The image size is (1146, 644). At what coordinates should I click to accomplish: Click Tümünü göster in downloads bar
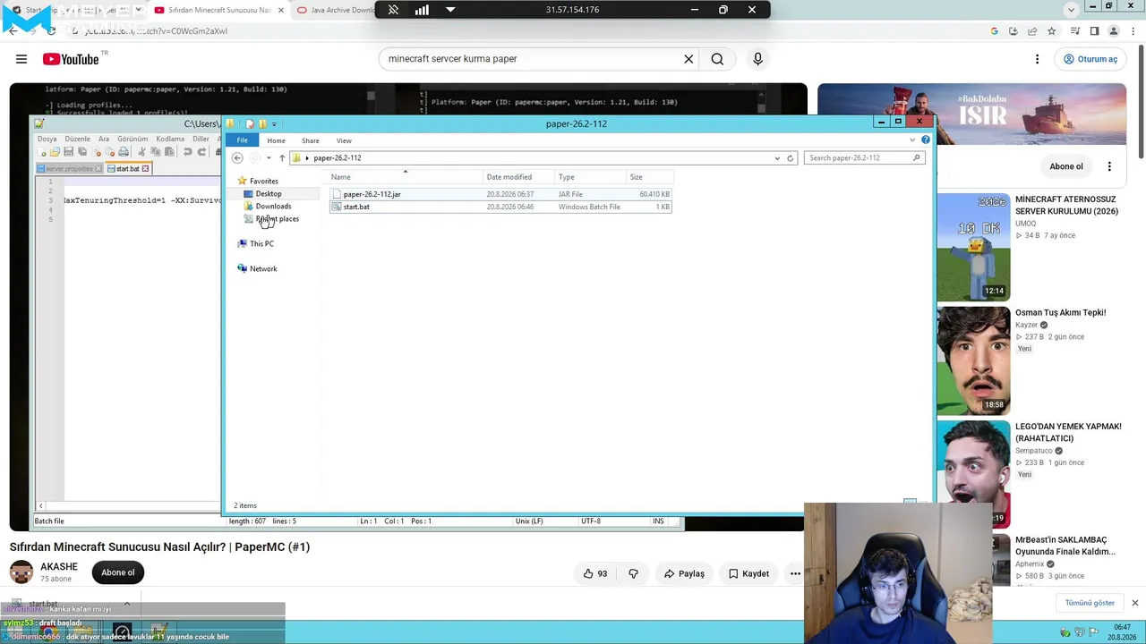pyautogui.click(x=1090, y=603)
